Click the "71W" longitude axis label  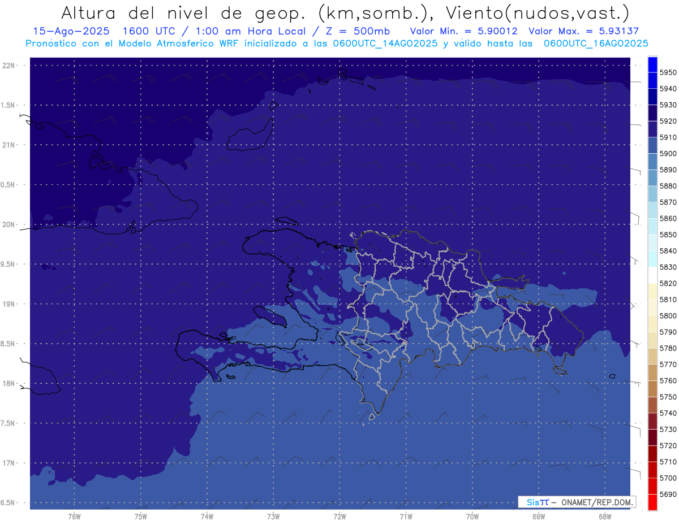tap(406, 516)
